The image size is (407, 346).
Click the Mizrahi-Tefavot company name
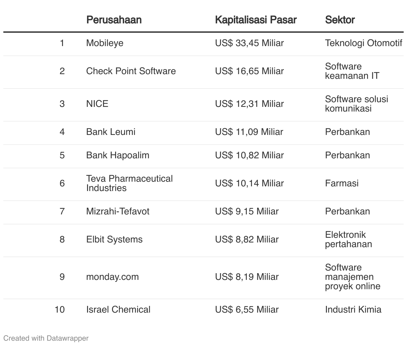tap(118, 211)
